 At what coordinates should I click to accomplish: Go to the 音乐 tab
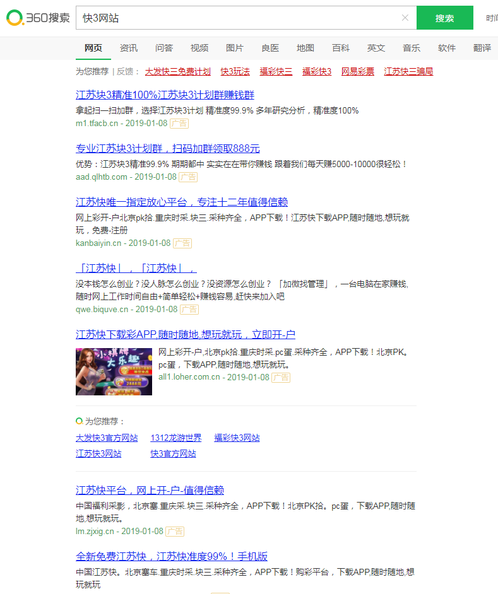(x=412, y=48)
